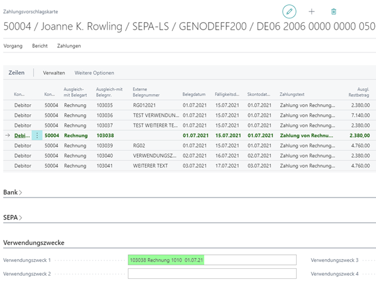Expand the SEPA section
This screenshot has width=376, height=282.
pyautogui.click(x=13, y=218)
